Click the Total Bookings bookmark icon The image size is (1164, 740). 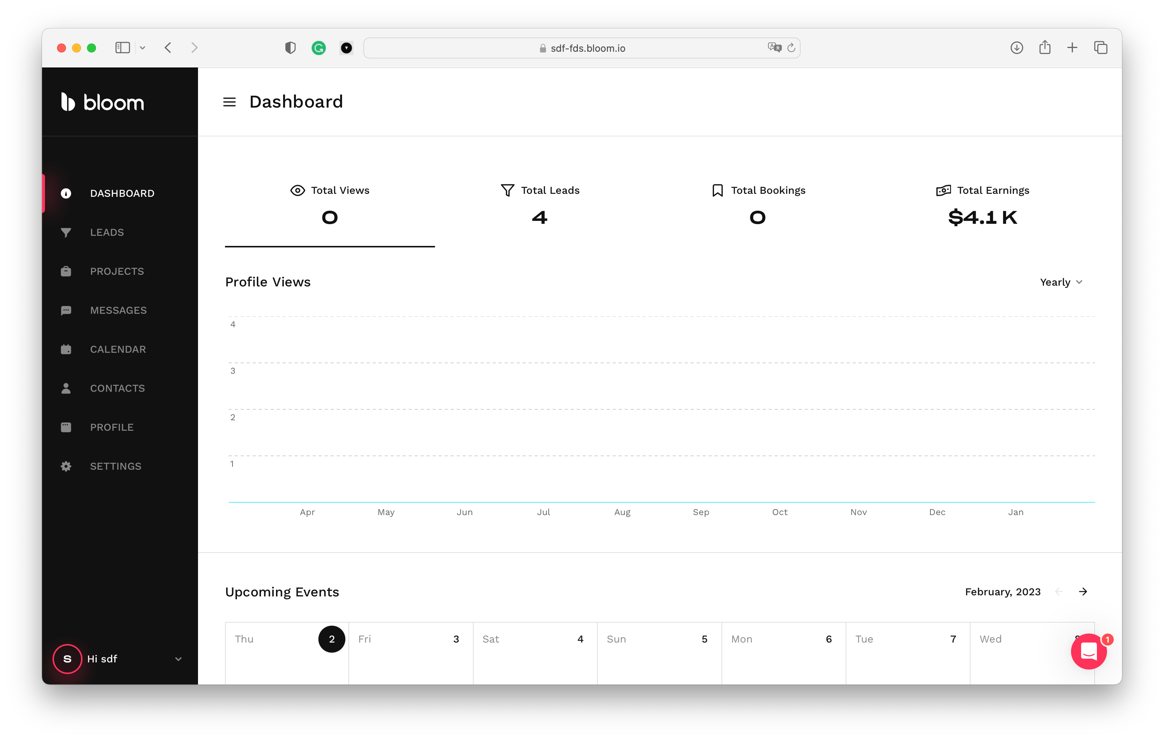(x=717, y=190)
